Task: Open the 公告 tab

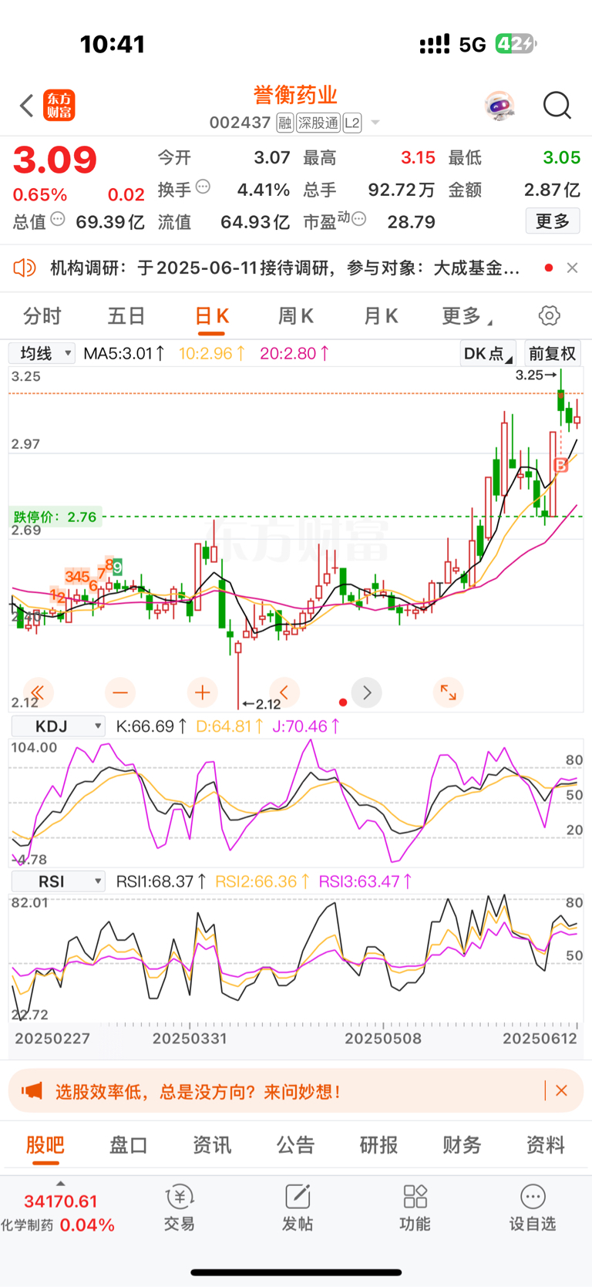Action: tap(295, 1144)
